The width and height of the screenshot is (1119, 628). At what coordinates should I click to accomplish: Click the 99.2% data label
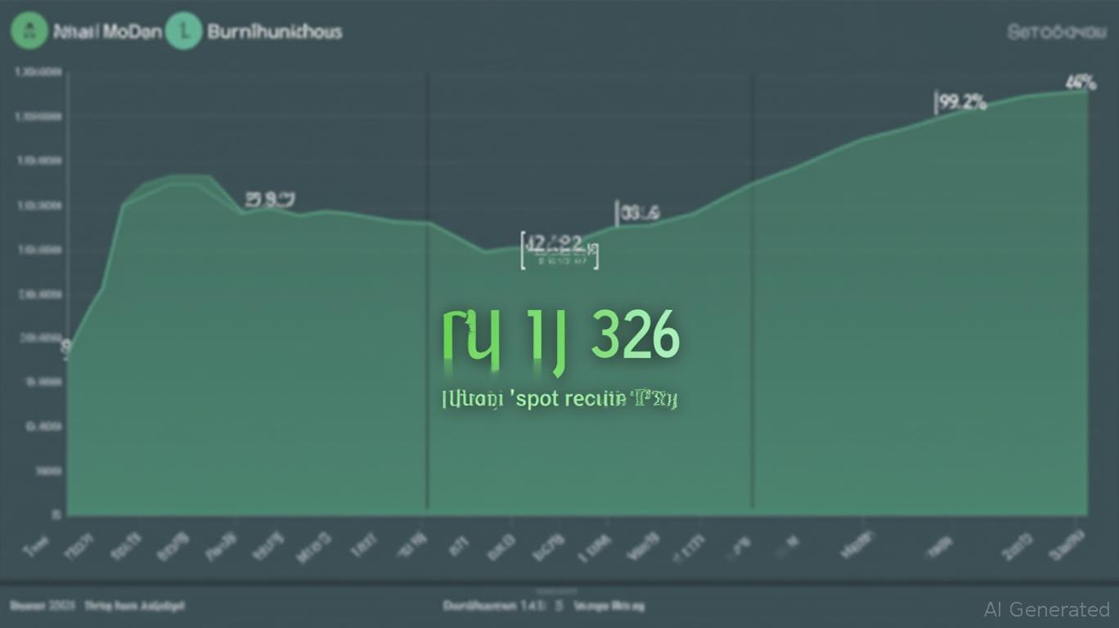coord(962,102)
